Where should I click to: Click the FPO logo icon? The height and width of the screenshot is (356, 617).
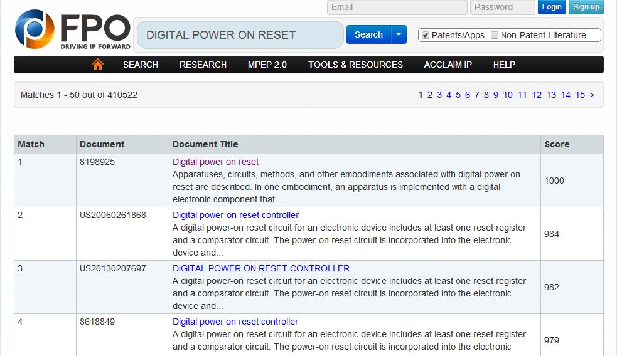[x=35, y=29]
